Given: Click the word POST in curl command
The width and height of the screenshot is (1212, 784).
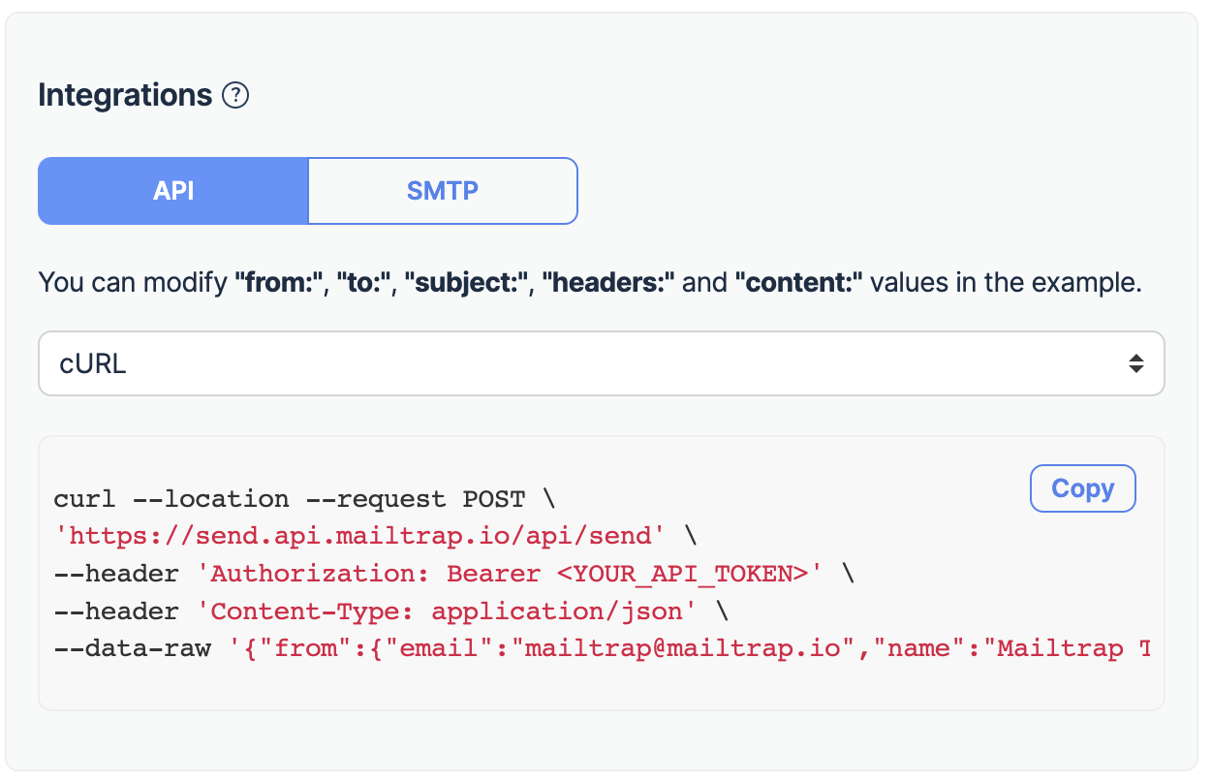Looking at the screenshot, I should pos(494,499).
